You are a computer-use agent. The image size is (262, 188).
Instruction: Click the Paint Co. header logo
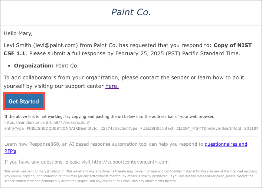131,12
